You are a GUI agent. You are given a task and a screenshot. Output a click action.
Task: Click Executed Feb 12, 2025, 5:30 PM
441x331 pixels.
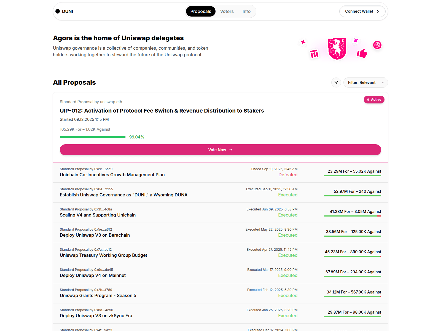coord(272,290)
